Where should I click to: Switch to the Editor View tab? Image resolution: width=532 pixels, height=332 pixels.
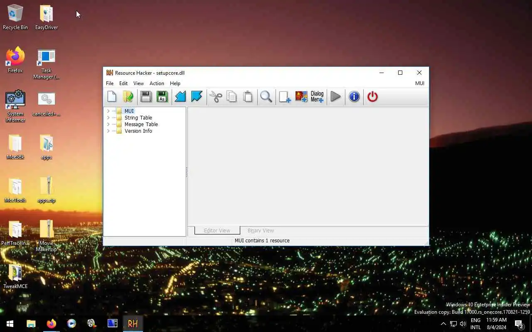tap(217, 231)
